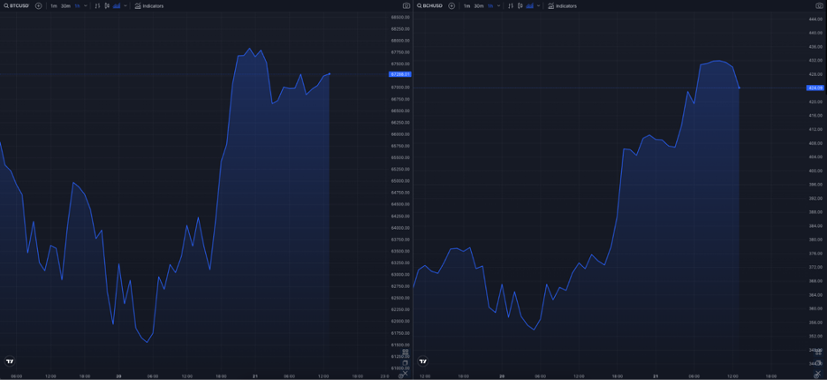This screenshot has height=380, width=827.
Task: Select 1h interval on BCHUSD chart
Action: (x=490, y=6)
